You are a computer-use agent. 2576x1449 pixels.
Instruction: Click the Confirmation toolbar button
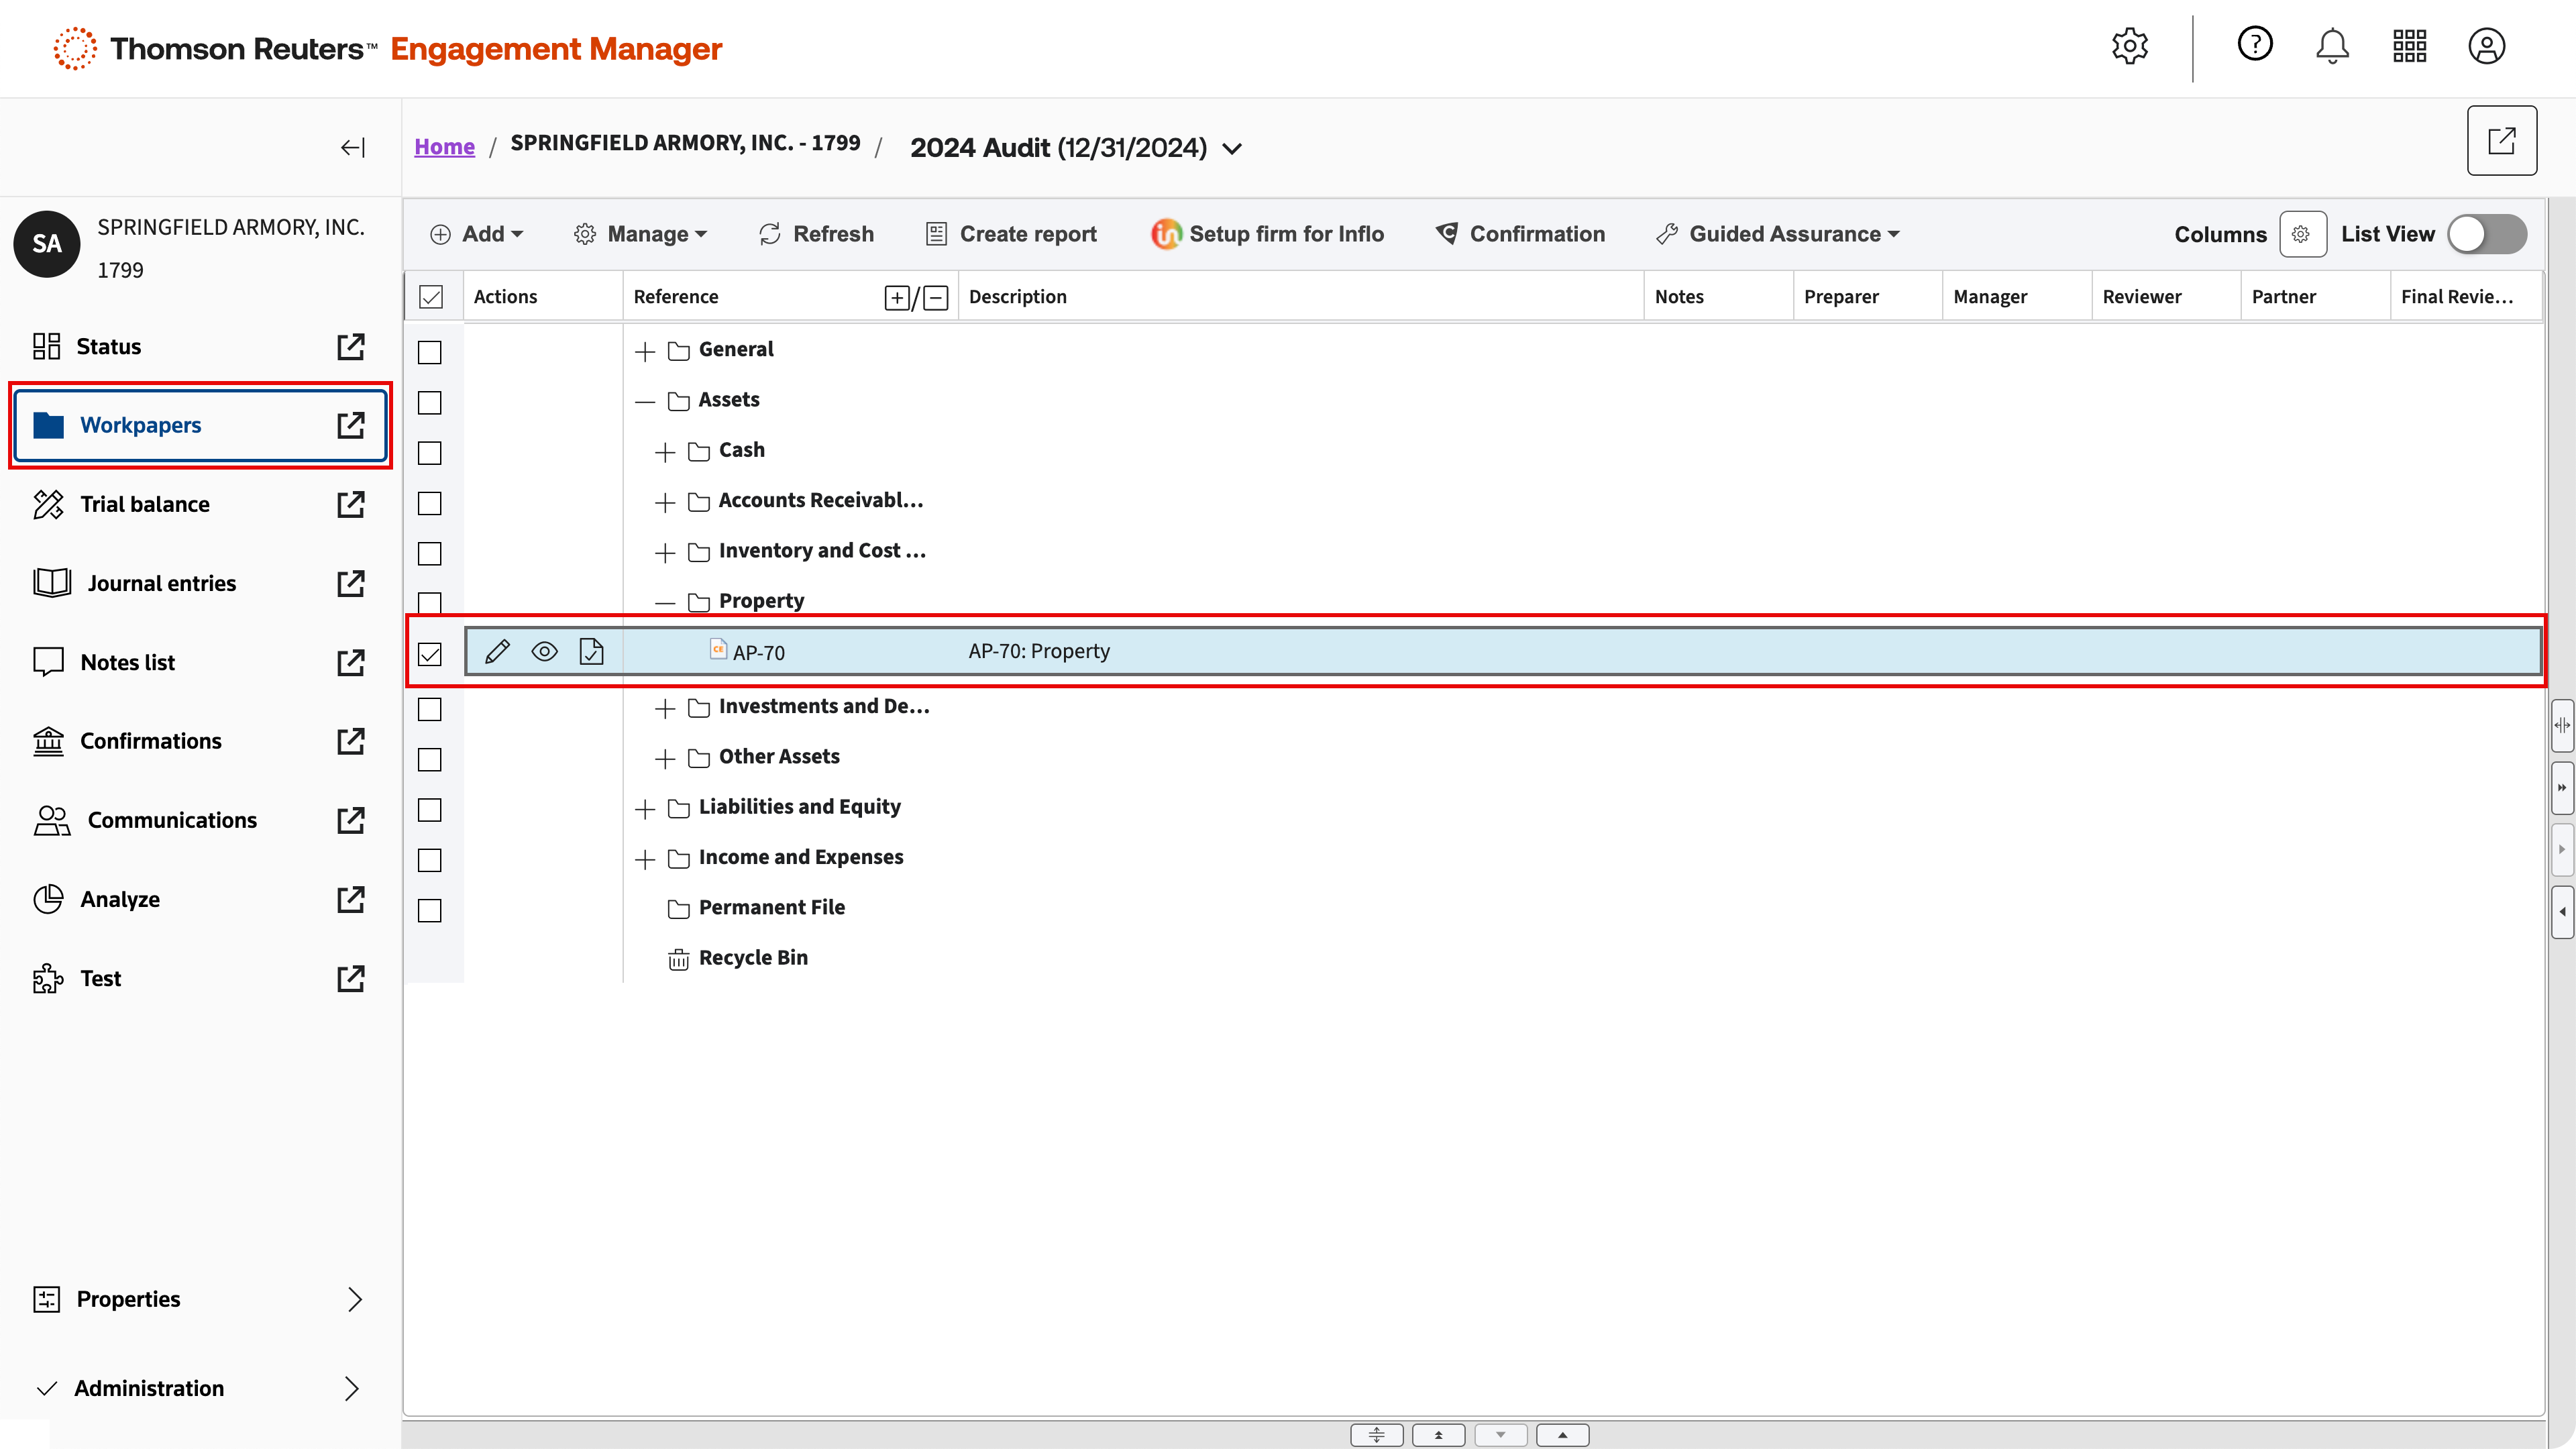click(x=1520, y=234)
